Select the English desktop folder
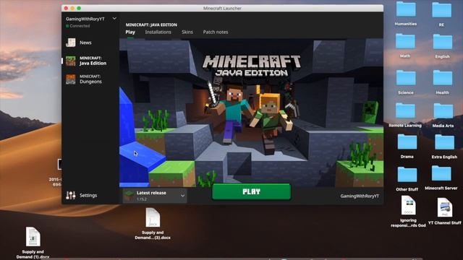463x260 pixels. point(442,46)
